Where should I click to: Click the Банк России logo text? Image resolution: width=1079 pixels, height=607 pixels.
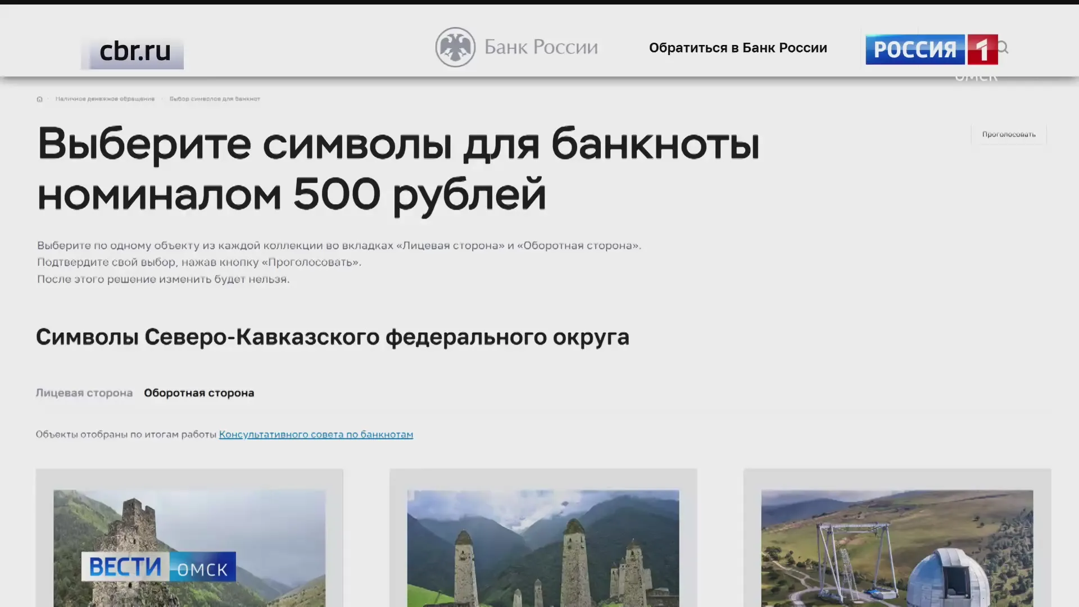coord(541,47)
